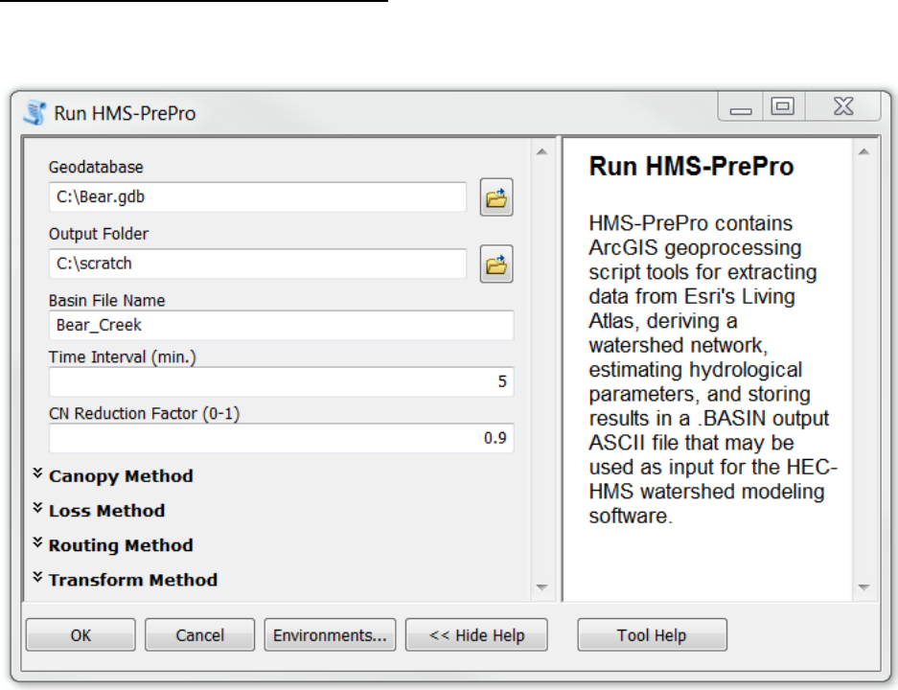The width and height of the screenshot is (898, 690).
Task: Click the help pane scroll down arrow
Action: pos(864,586)
